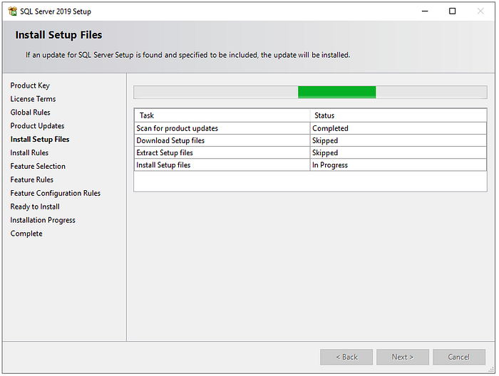Select the 'Download Setup files' task cell
This screenshot has width=499, height=376.
point(222,140)
